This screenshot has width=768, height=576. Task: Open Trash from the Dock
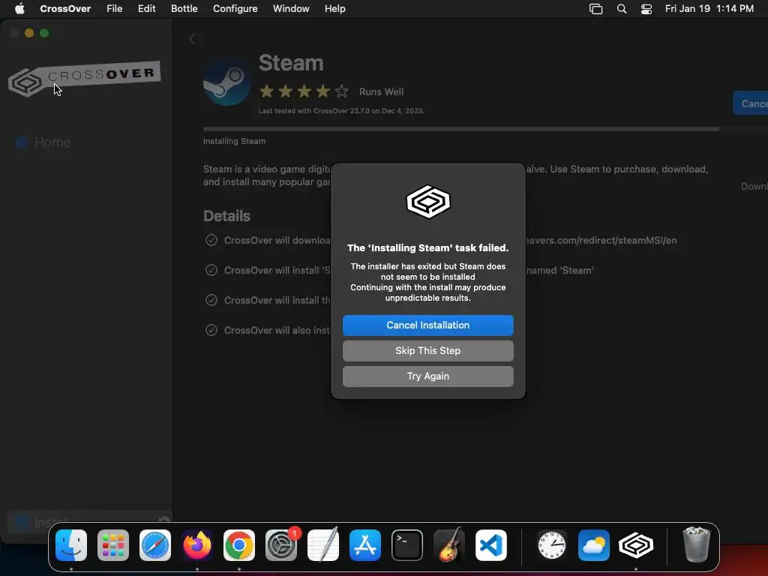click(x=696, y=544)
